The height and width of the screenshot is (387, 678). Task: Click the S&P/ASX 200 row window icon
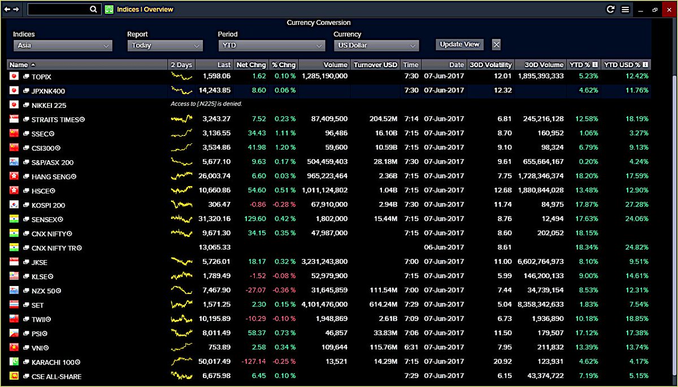pyautogui.click(x=26, y=162)
